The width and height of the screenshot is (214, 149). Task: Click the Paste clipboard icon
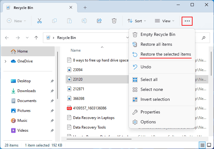point(69,21)
